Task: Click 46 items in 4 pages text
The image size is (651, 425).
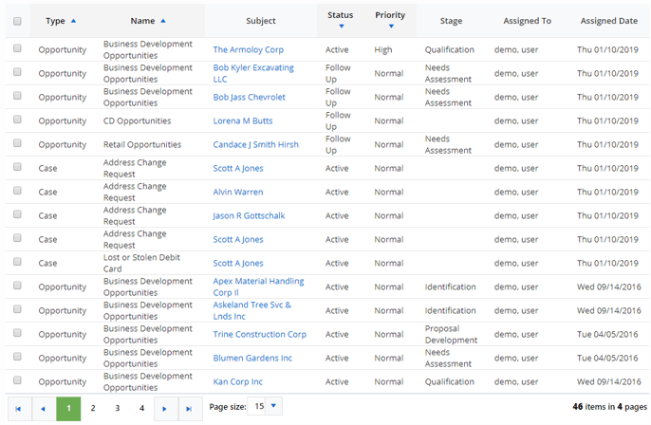Action: [609, 407]
